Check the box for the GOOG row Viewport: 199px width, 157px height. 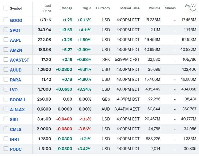[x=6, y=20]
